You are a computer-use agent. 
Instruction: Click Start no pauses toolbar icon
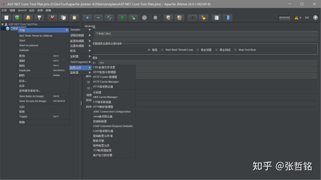(x=133, y=18)
